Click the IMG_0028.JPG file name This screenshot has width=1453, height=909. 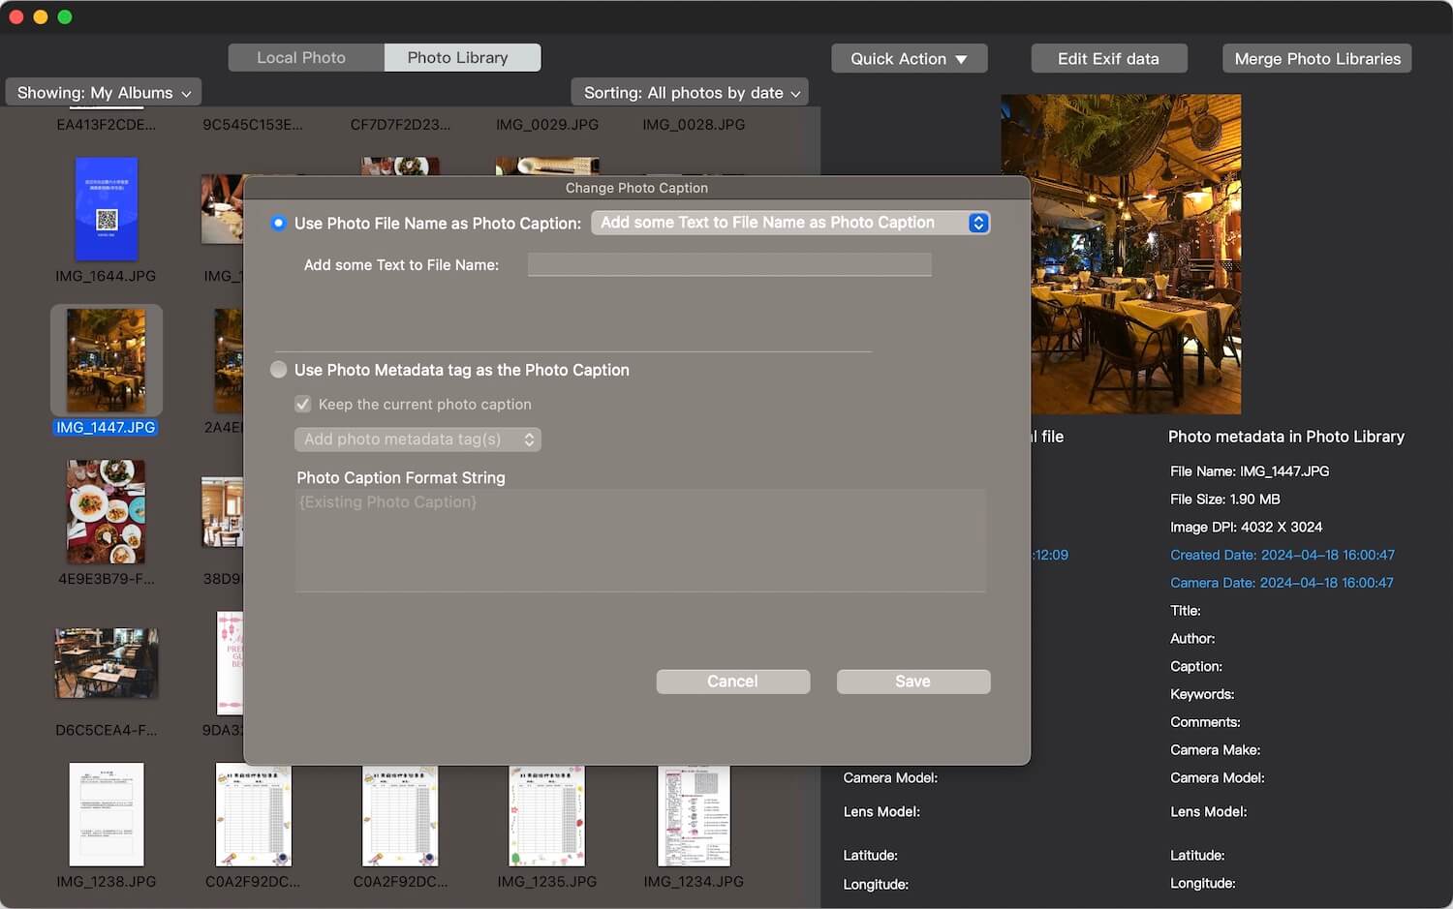pos(694,125)
